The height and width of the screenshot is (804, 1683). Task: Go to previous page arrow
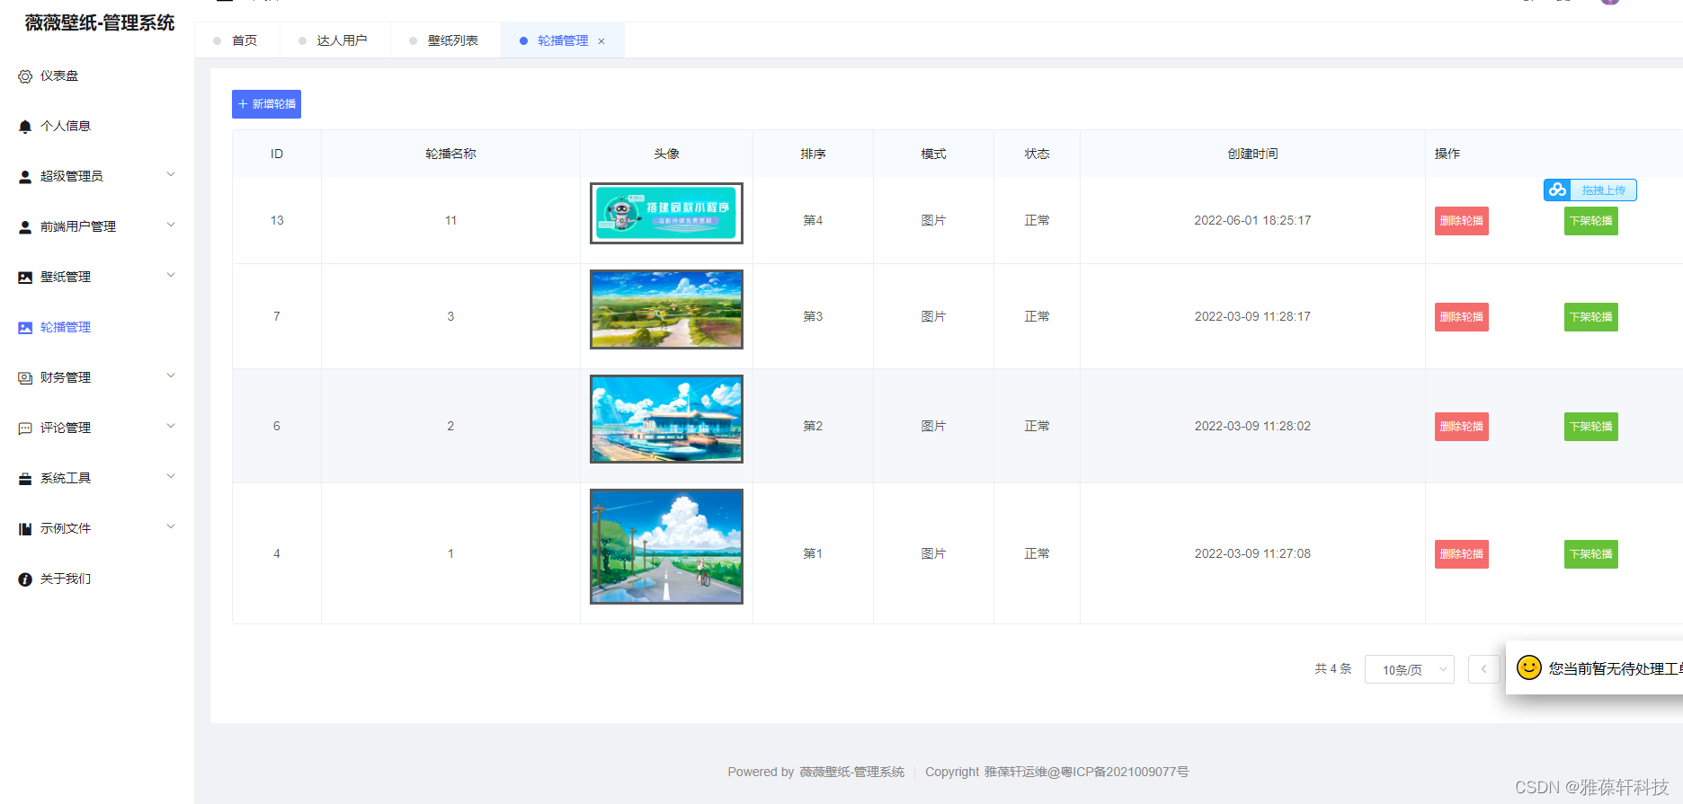[x=1483, y=669]
